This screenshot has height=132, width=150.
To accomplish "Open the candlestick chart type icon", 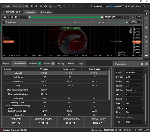I will pyautogui.click(x=41, y=6).
